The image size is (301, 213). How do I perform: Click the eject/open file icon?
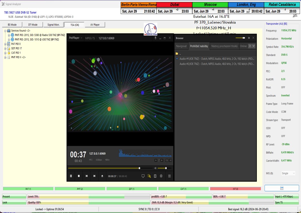102,176
